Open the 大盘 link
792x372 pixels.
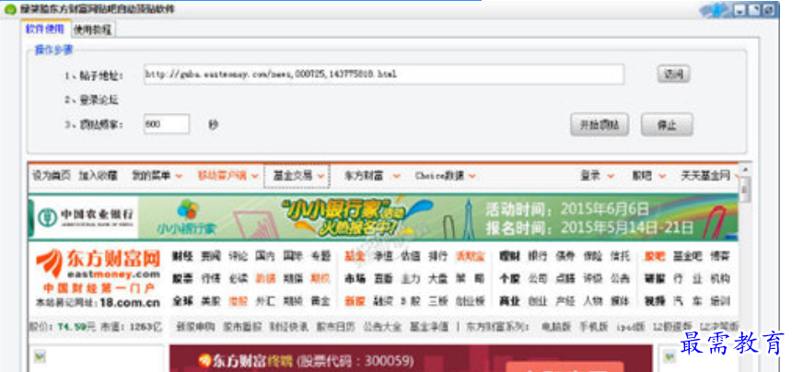pos(437,279)
